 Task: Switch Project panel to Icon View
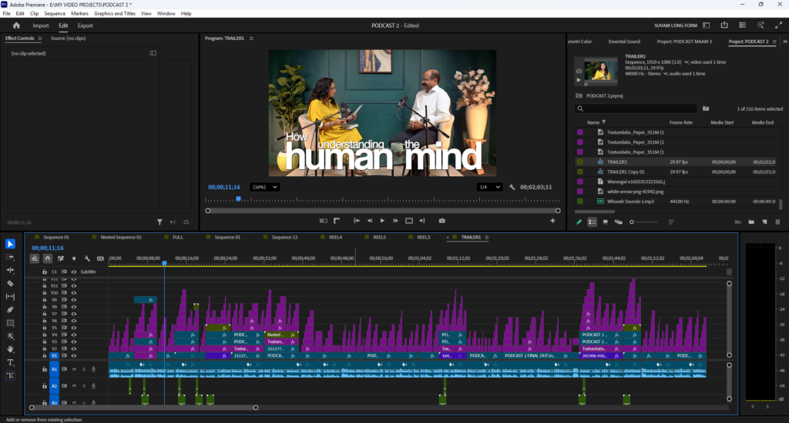606,222
